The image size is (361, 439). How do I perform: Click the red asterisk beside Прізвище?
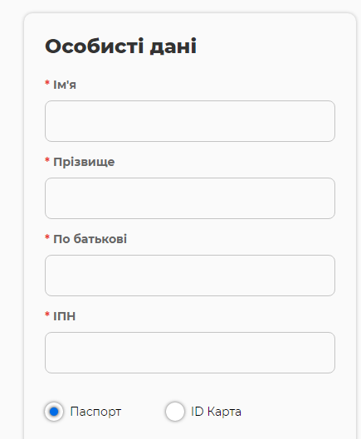(x=47, y=160)
